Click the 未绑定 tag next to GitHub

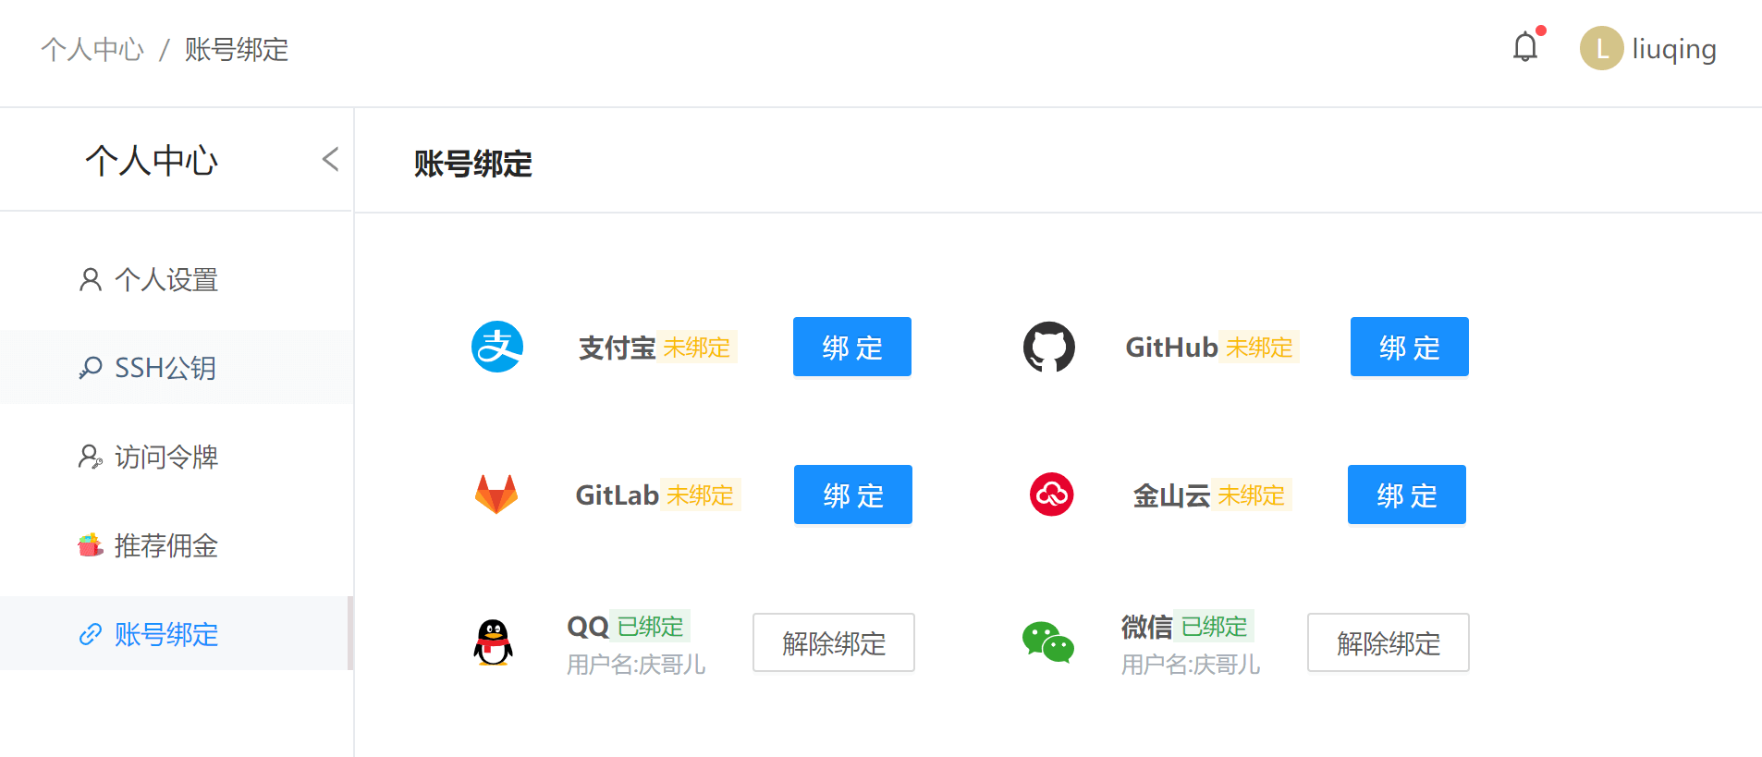(x=1259, y=347)
